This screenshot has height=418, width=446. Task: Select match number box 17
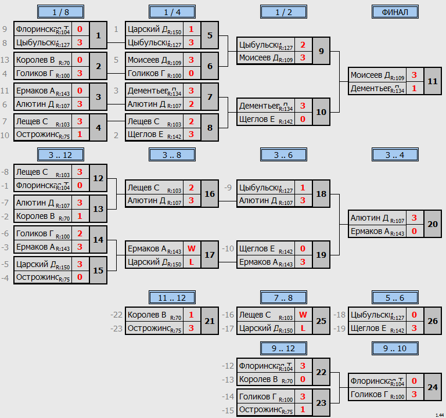(210, 254)
